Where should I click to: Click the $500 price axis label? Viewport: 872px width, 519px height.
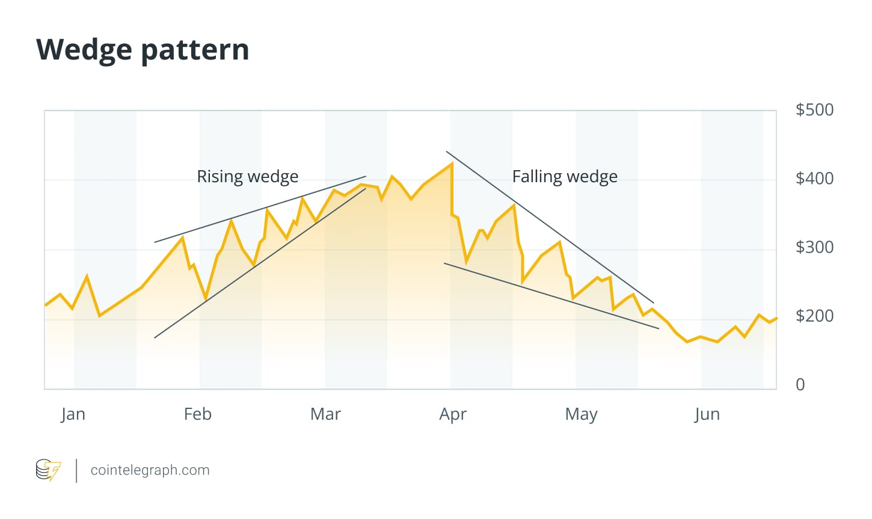(814, 110)
